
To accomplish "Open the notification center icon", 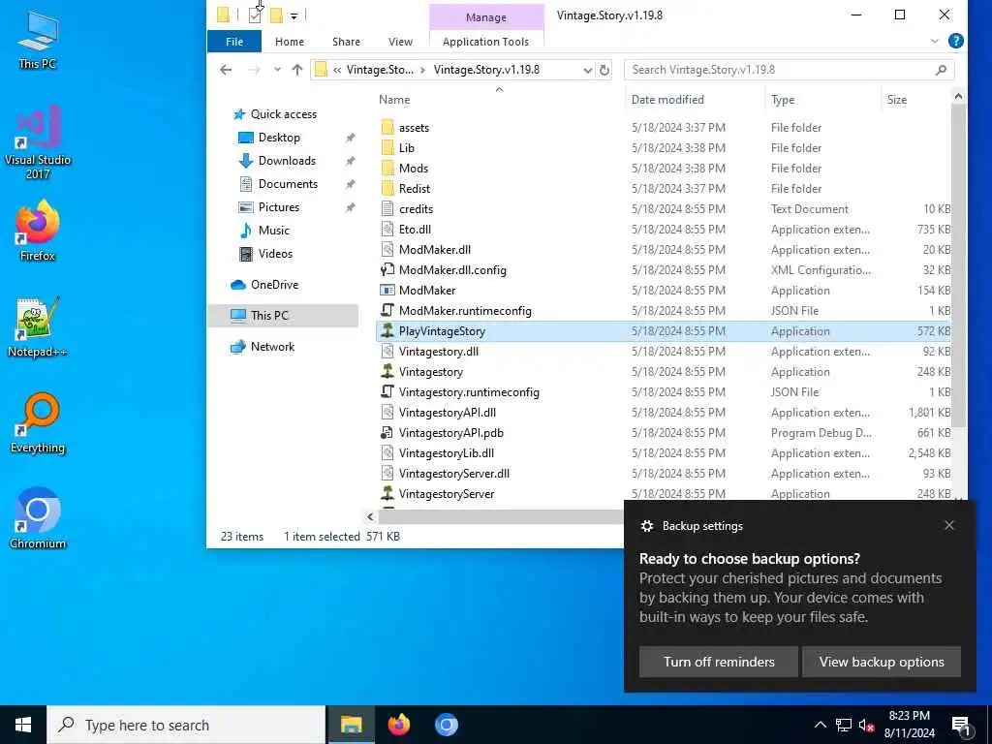I will pyautogui.click(x=961, y=726).
